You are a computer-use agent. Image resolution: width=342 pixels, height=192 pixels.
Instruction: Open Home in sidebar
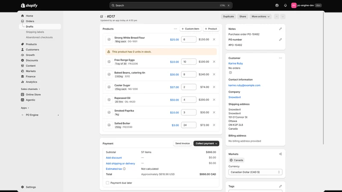[x=40, y=16]
